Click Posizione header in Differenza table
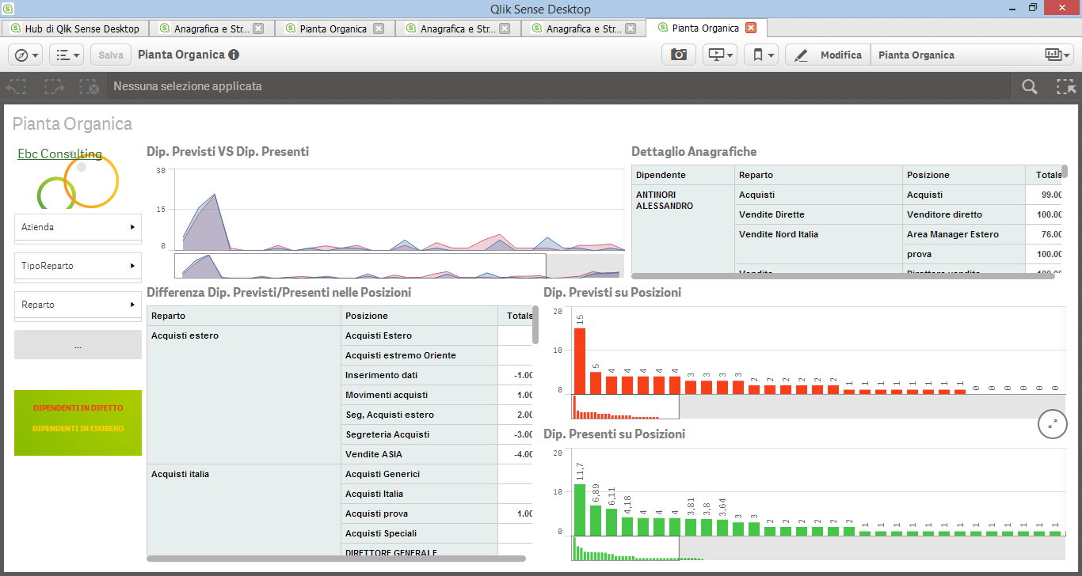Image resolution: width=1082 pixels, height=576 pixels. [420, 316]
